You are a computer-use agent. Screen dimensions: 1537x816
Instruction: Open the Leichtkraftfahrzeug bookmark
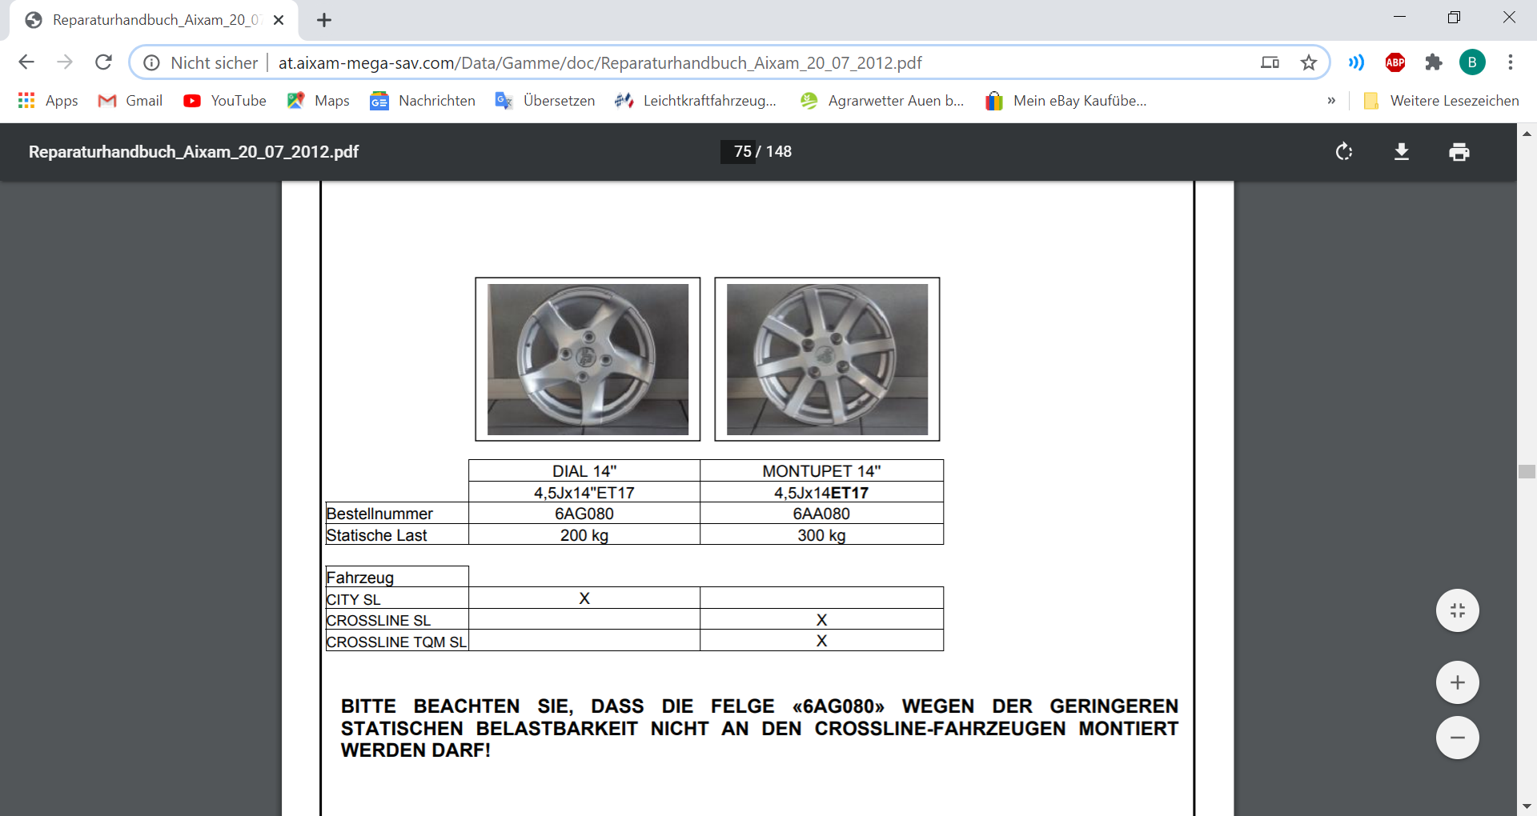[696, 101]
